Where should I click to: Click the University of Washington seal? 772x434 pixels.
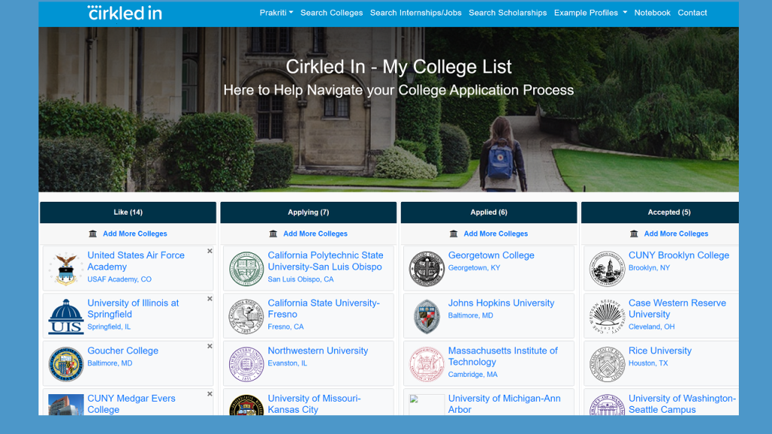[607, 405]
